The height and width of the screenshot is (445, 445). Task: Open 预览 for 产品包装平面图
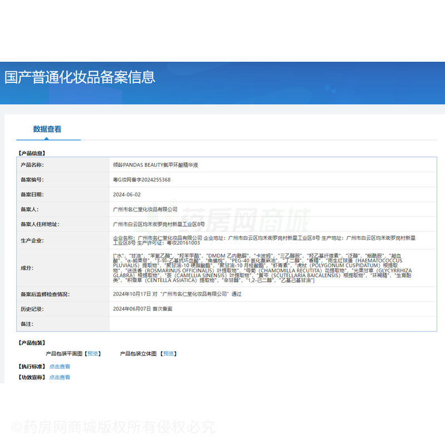[x=93, y=353]
